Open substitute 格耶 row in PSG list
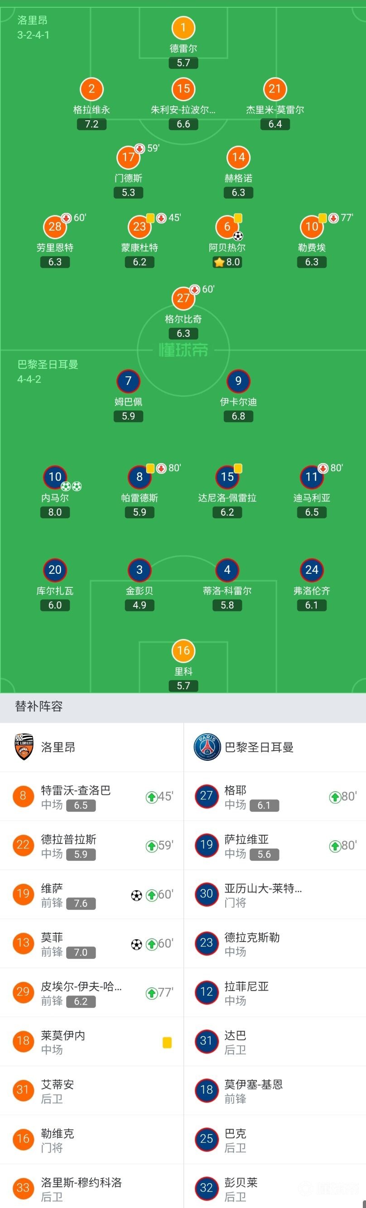Viewport: 366px width, 1208px height. pos(275,797)
